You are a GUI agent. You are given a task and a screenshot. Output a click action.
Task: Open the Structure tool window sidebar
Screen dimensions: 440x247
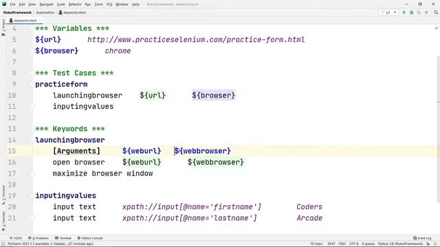pyautogui.click(x=3, y=195)
